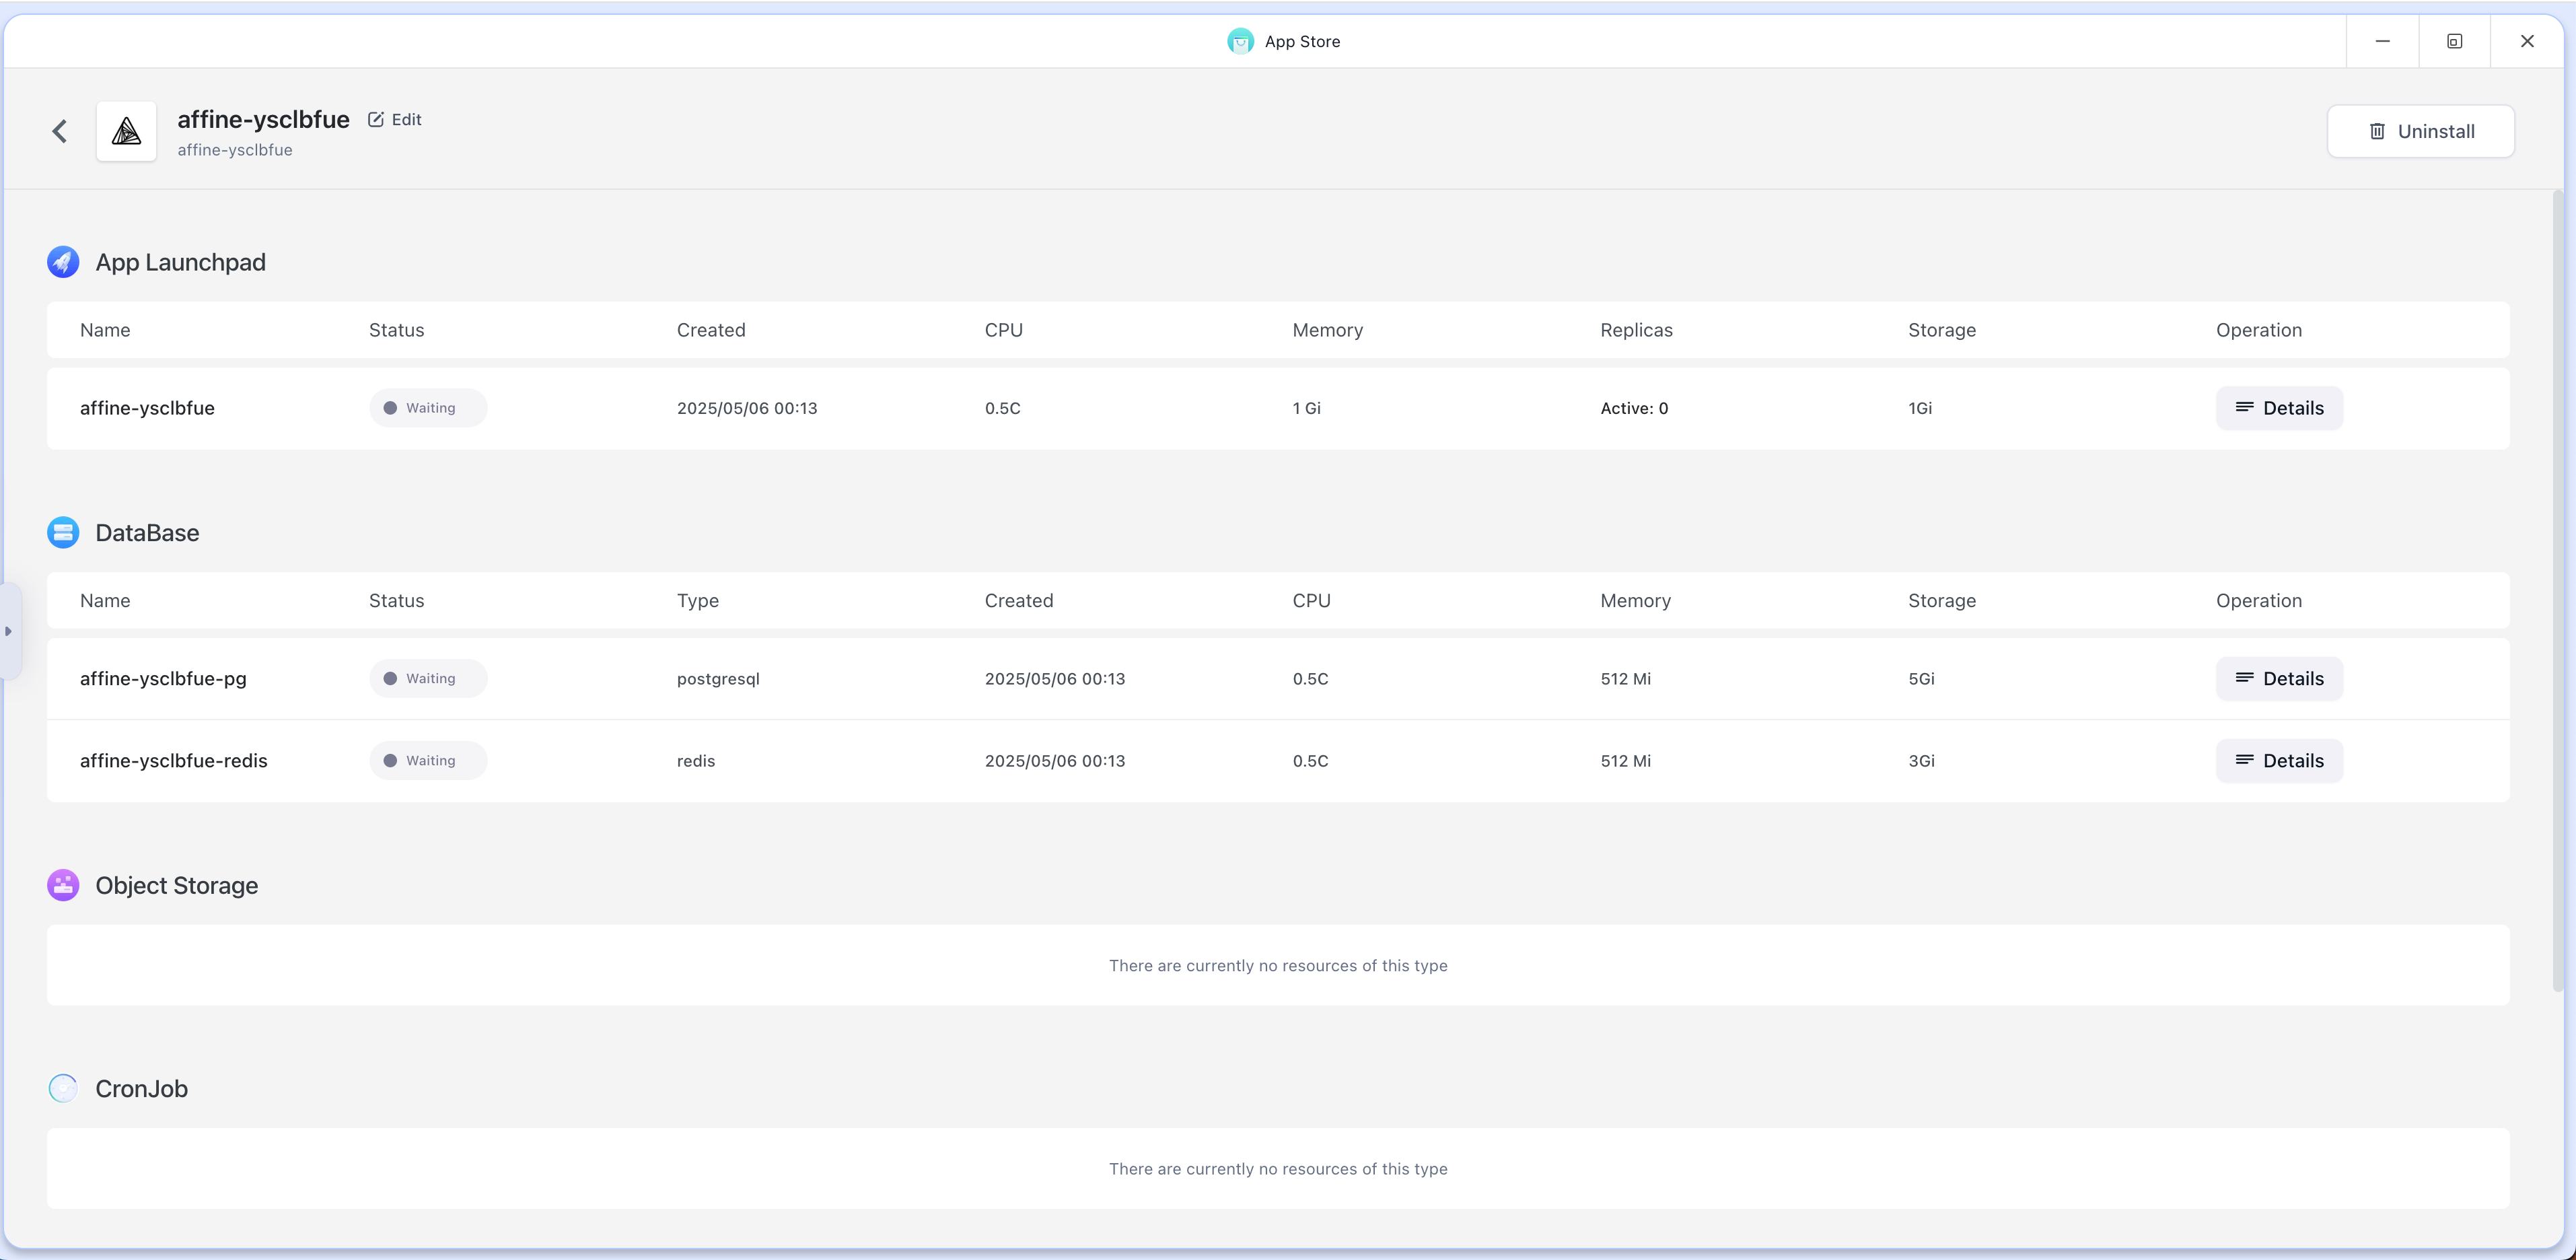The image size is (2576, 1260).
Task: Click the Edit pencil icon
Action: click(376, 119)
